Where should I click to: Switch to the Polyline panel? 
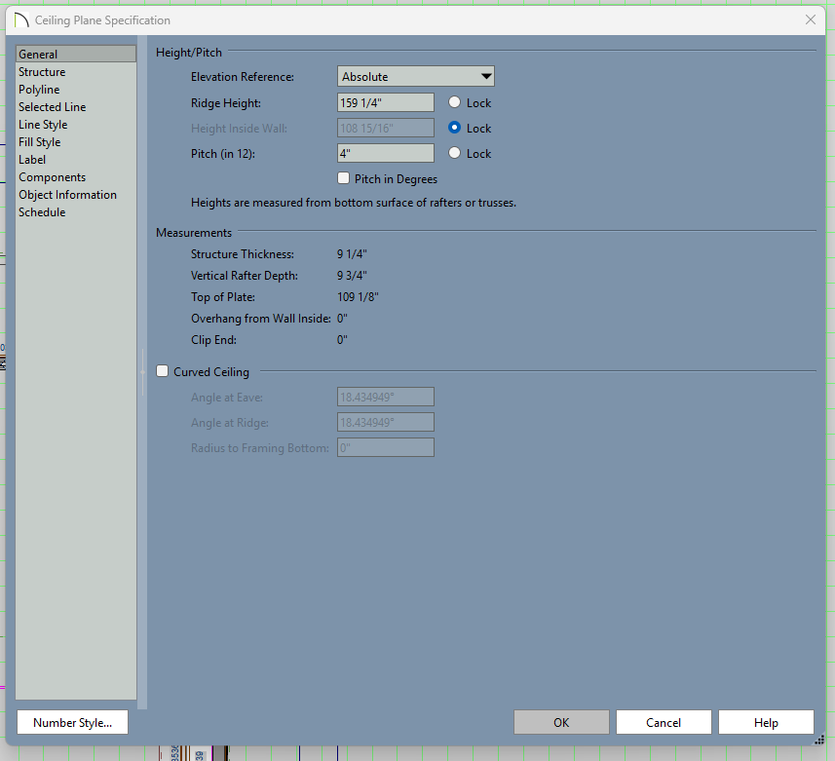click(x=39, y=90)
